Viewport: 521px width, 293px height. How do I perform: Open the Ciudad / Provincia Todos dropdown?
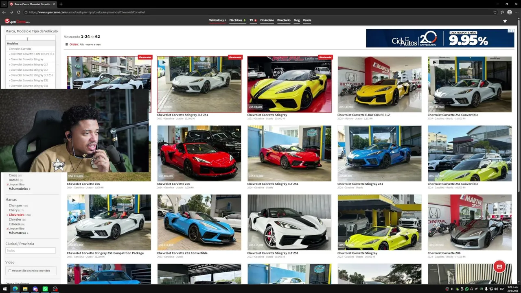click(31, 251)
